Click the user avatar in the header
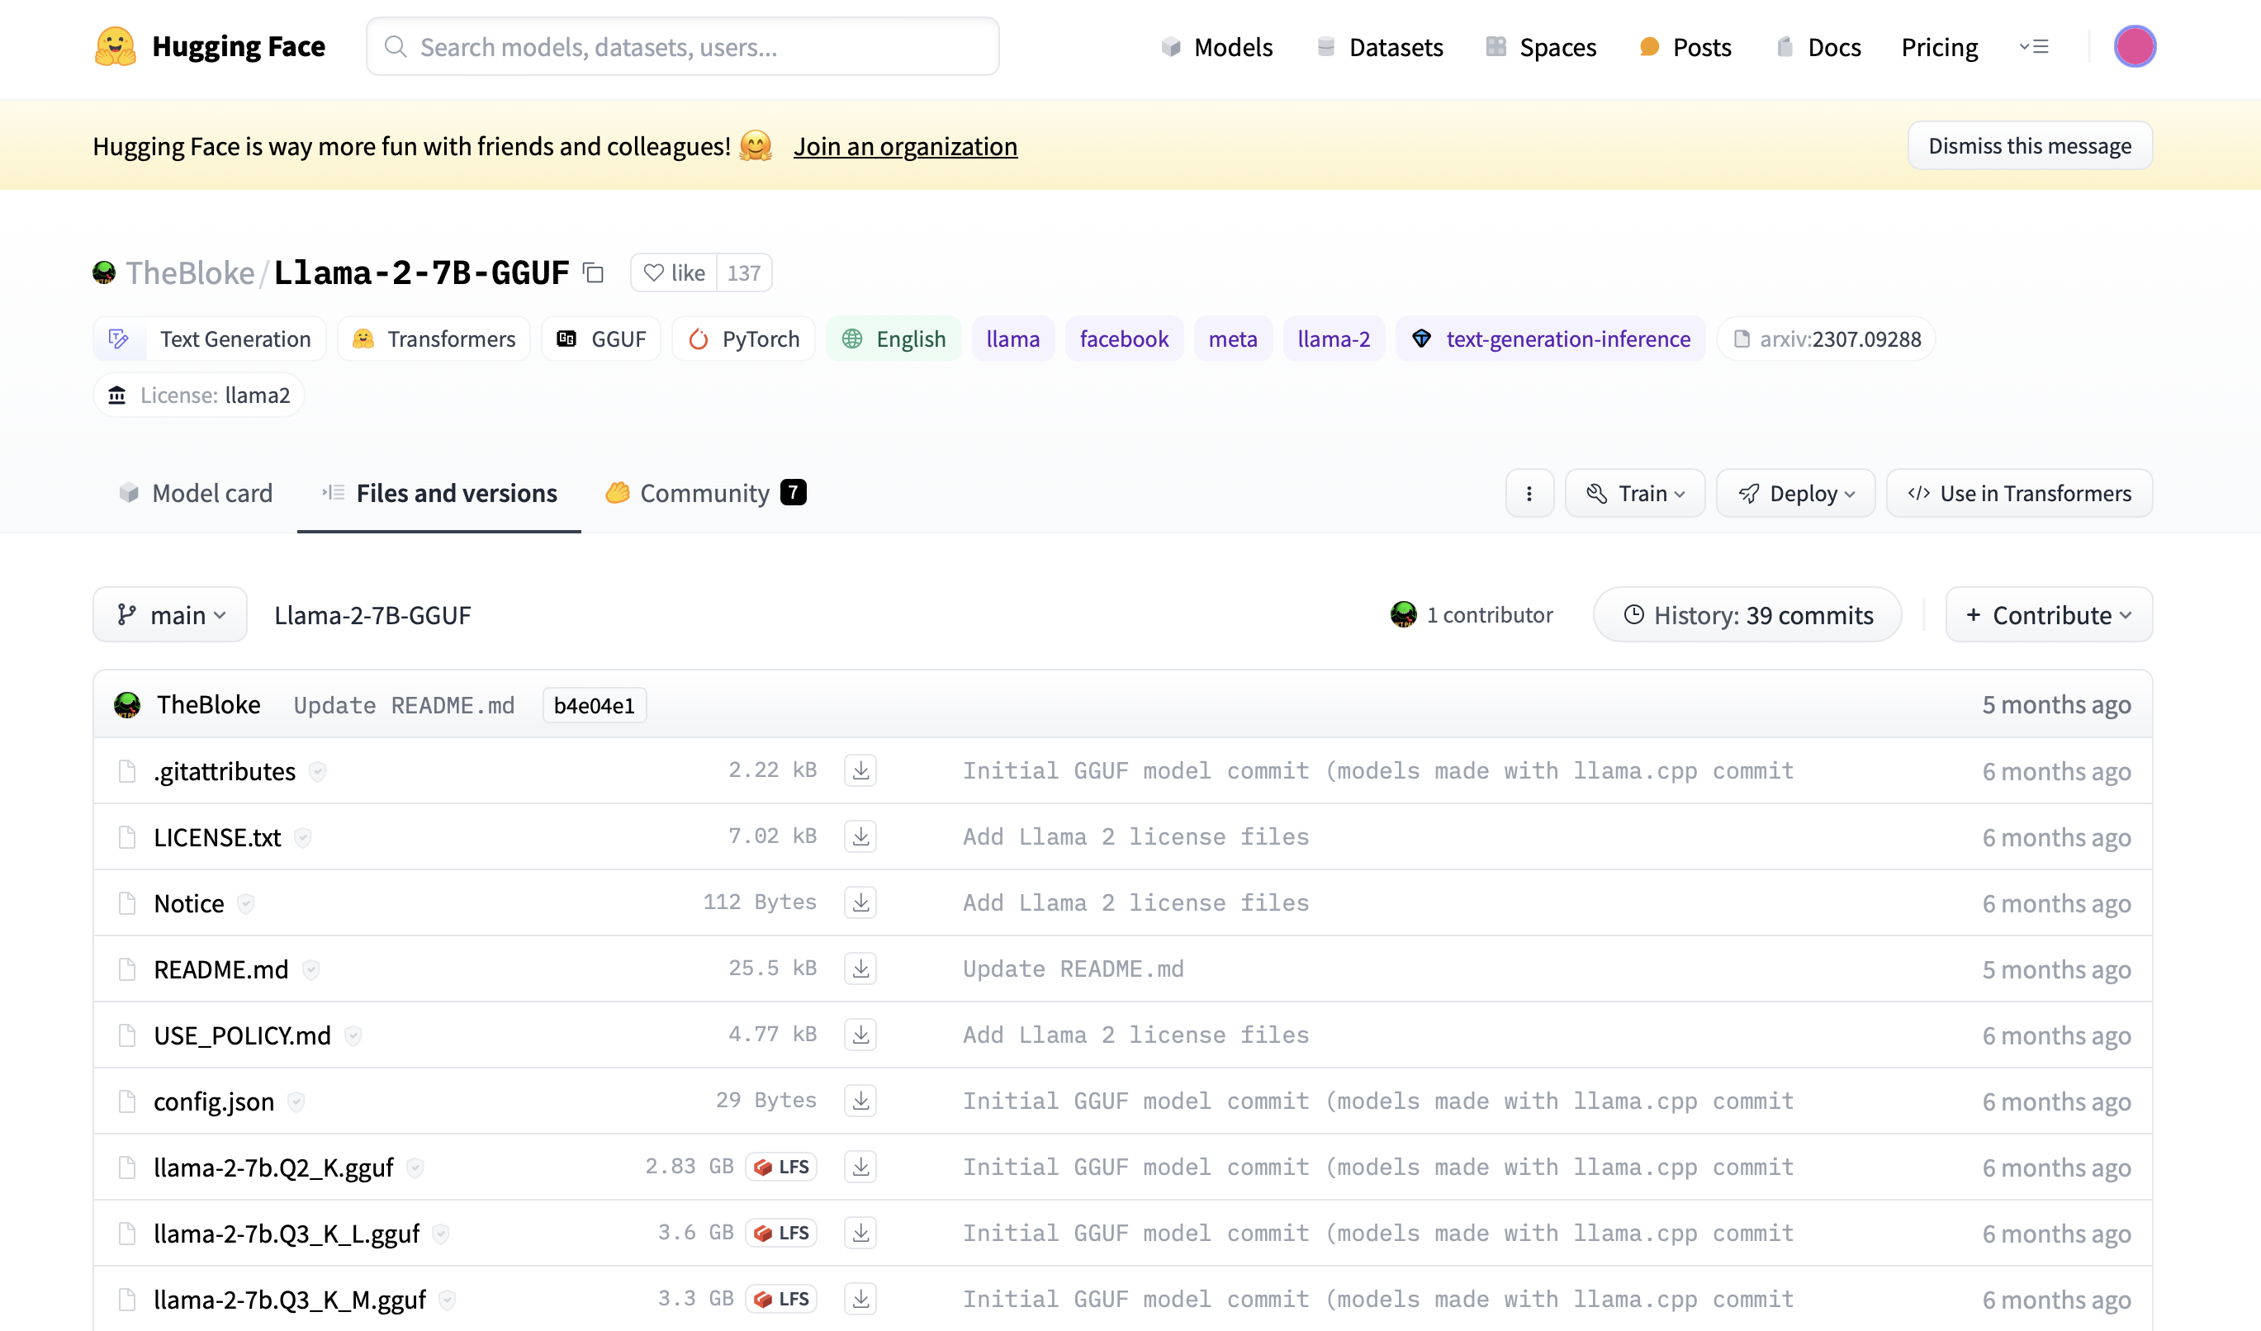The image size is (2261, 1331). pos(2135,46)
